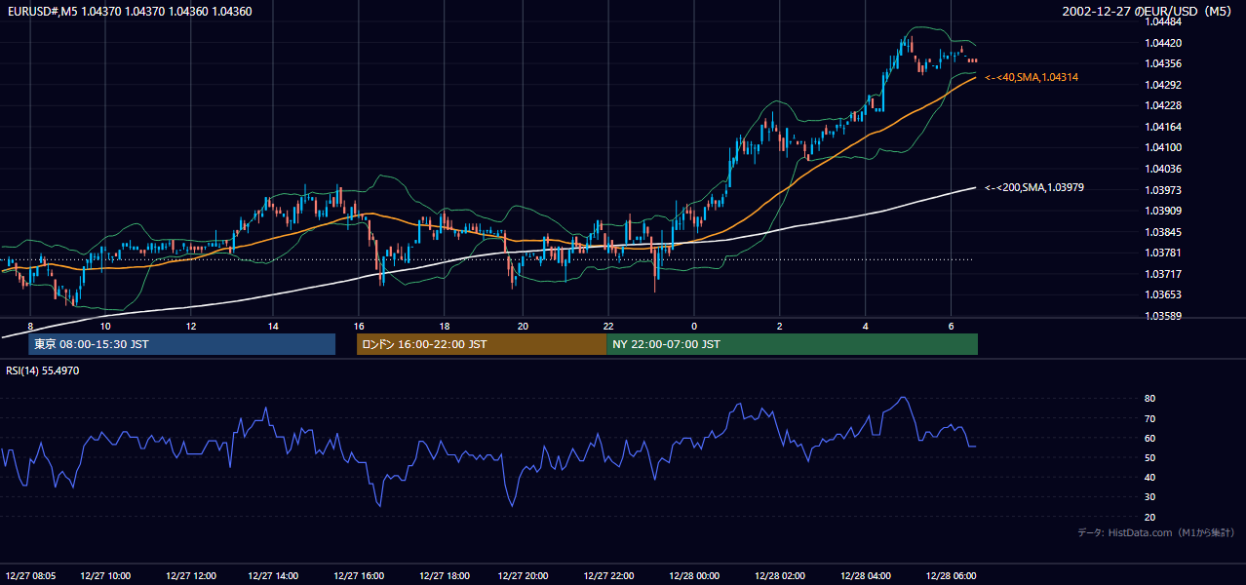
Task: Click RSI scale value 60
Action: 1150,438
